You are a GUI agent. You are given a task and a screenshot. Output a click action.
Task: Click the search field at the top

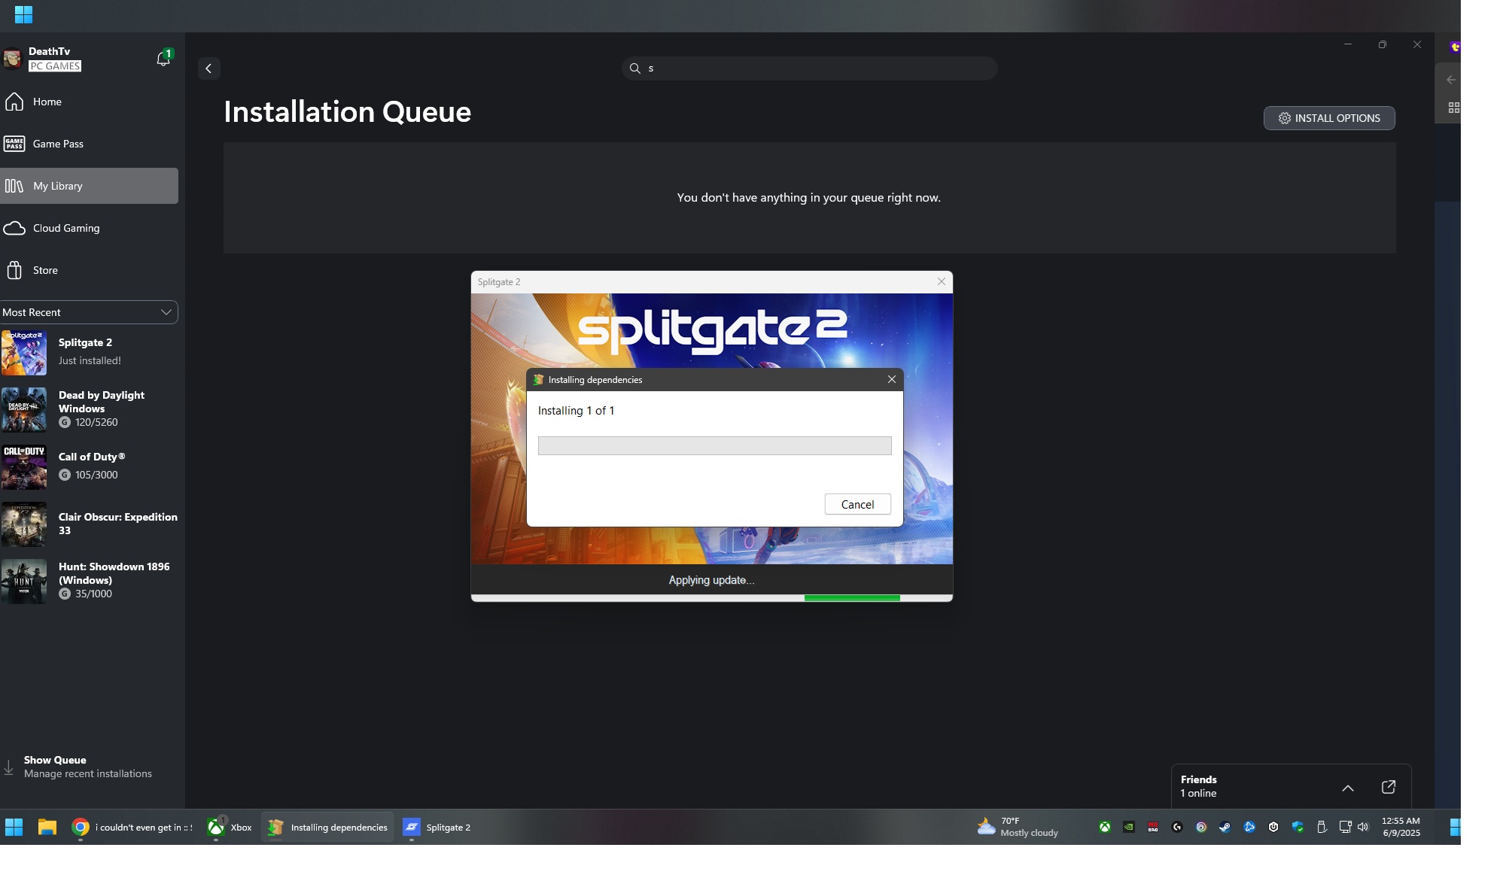[x=809, y=68]
